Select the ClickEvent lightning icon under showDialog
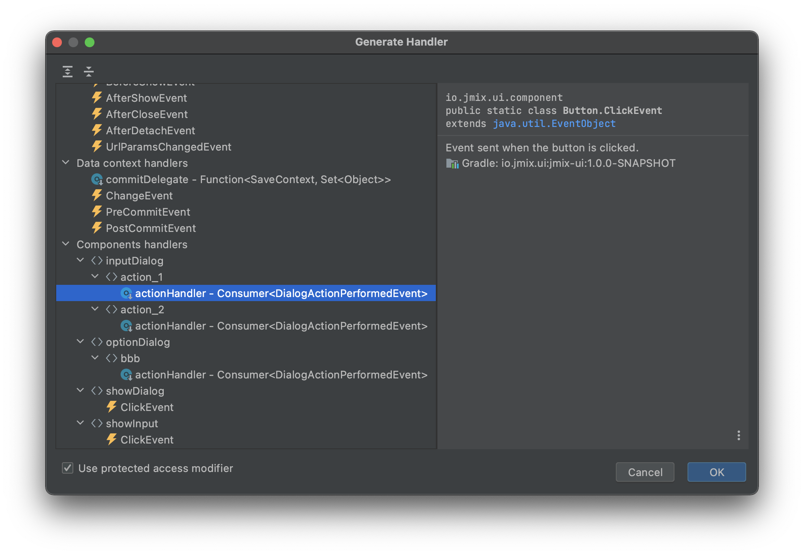 [x=111, y=407]
